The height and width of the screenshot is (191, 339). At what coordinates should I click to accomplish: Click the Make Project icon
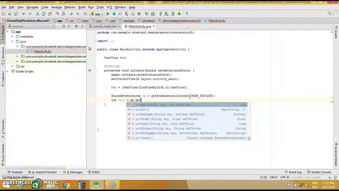pos(85,14)
